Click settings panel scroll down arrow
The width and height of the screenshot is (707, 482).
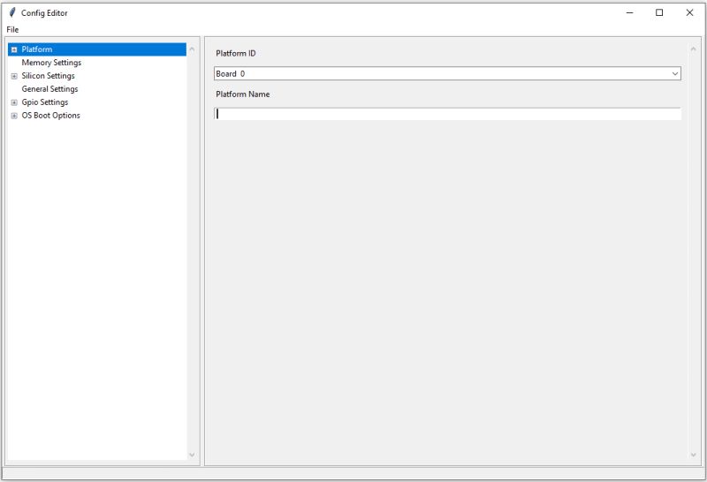point(693,455)
